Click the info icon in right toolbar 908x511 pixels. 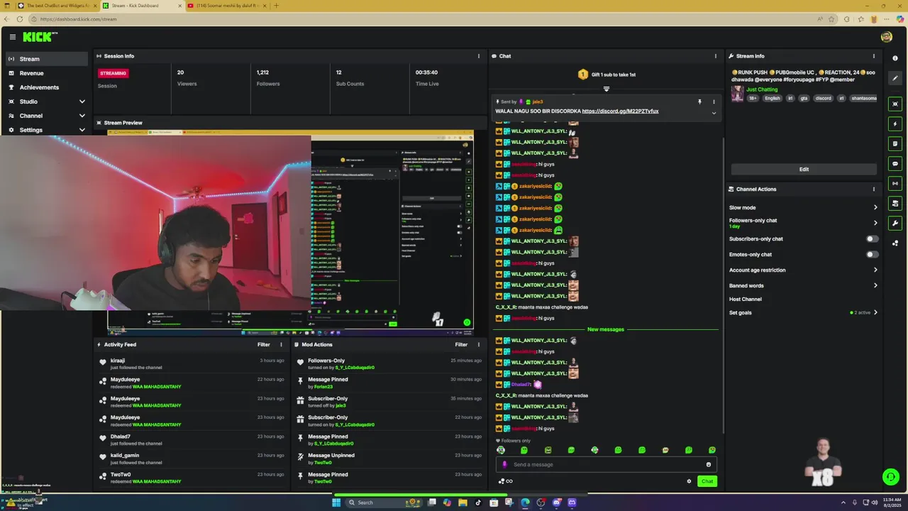pyautogui.click(x=895, y=58)
